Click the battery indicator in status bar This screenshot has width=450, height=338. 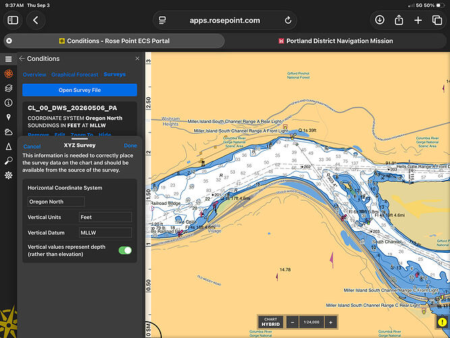coord(441,5)
